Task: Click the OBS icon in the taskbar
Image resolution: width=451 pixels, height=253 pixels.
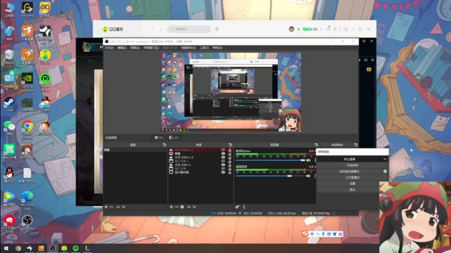Action: point(52,248)
